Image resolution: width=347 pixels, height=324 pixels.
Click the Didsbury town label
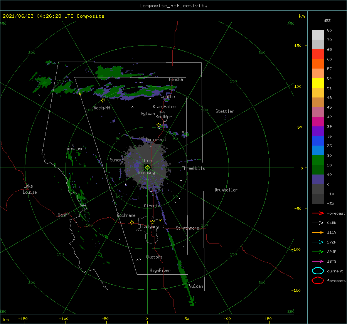(x=146, y=173)
